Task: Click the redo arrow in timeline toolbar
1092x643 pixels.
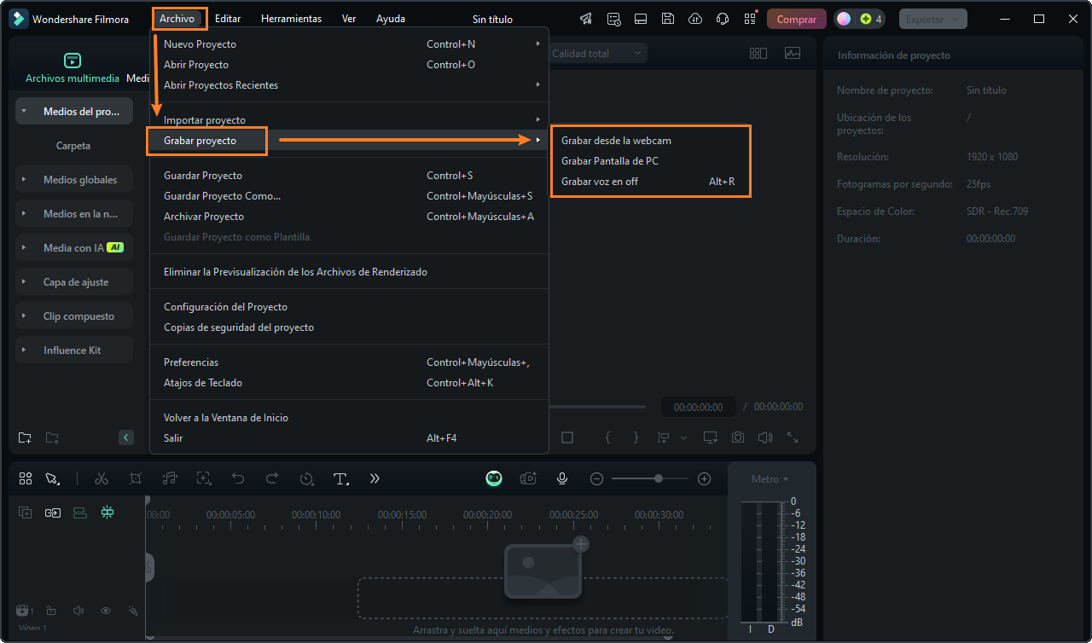Action: [272, 478]
